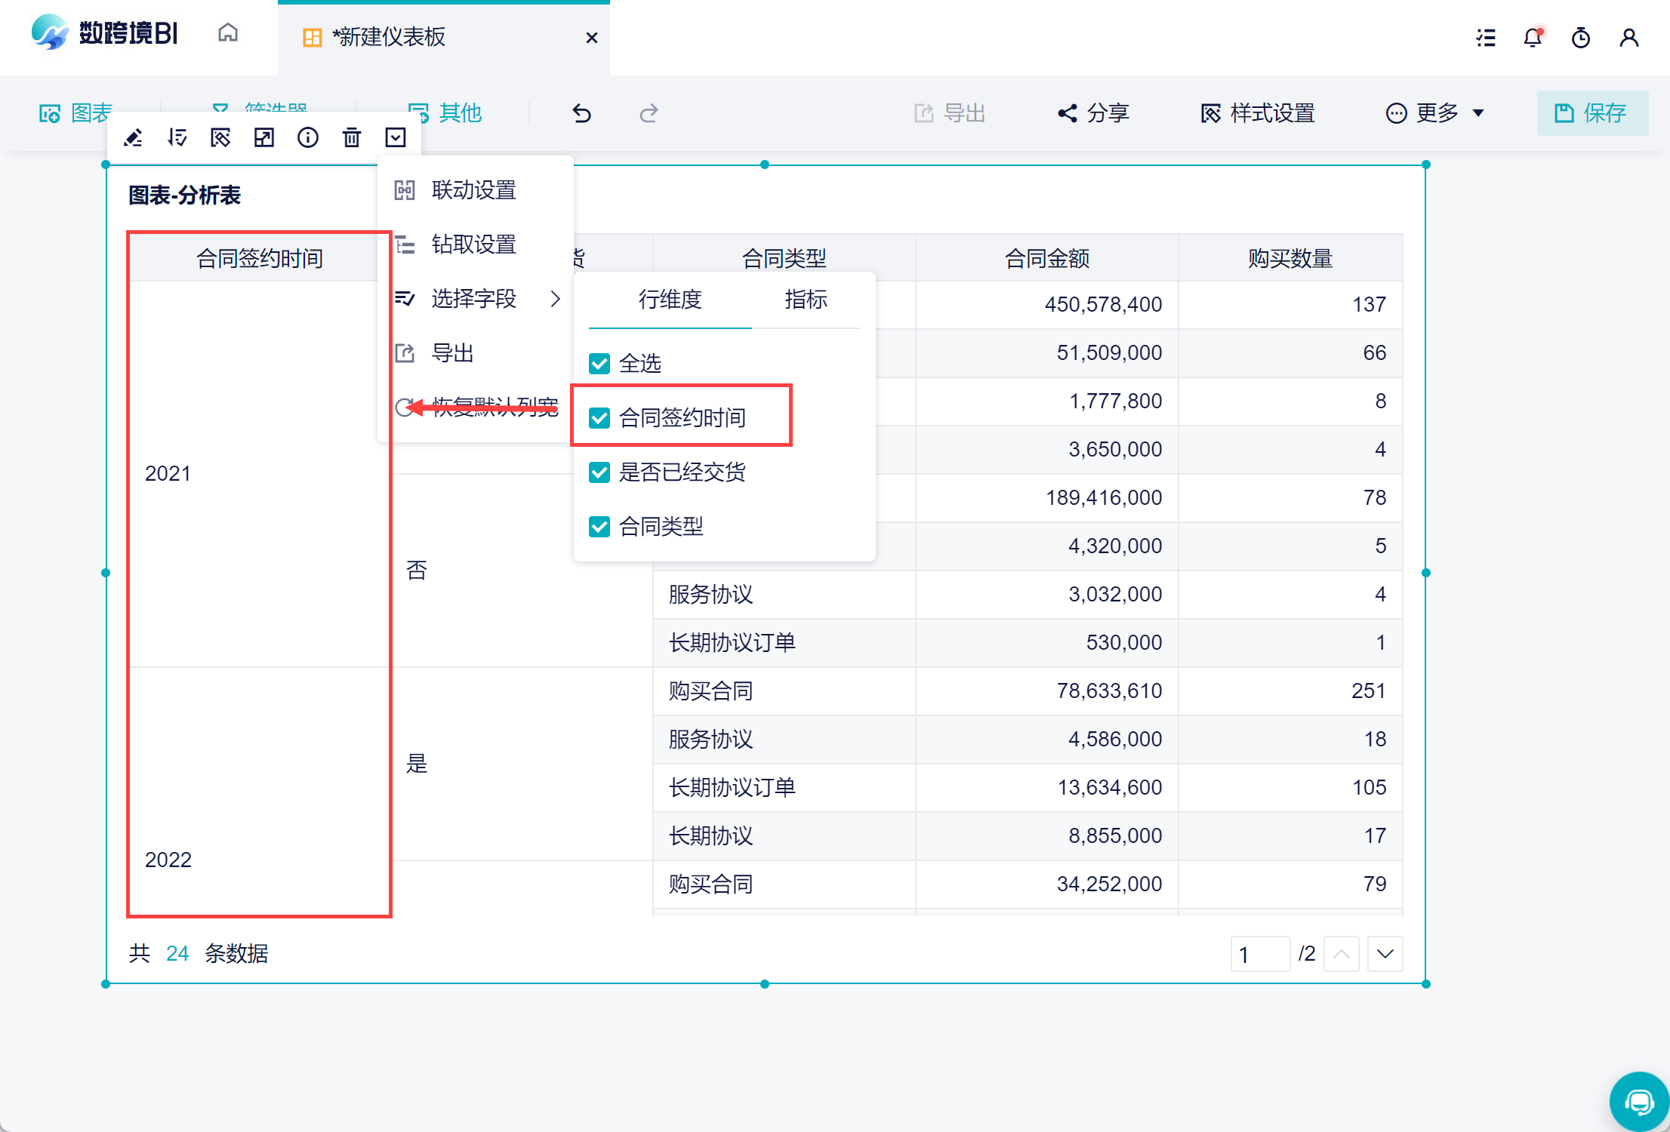Click the 保存 button

click(x=1591, y=113)
